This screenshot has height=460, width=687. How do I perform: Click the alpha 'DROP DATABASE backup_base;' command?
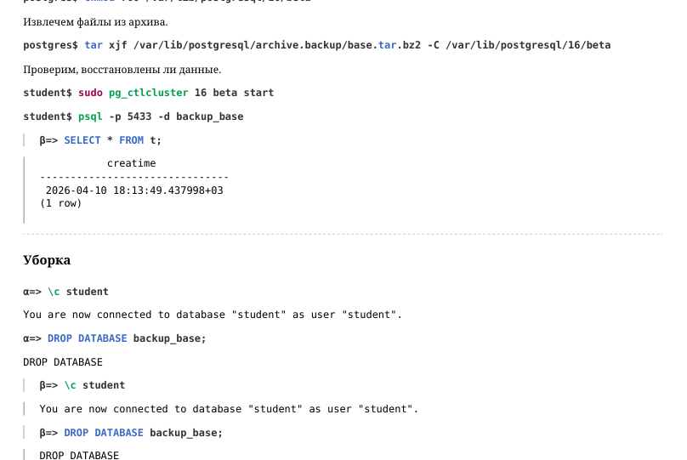pos(115,338)
